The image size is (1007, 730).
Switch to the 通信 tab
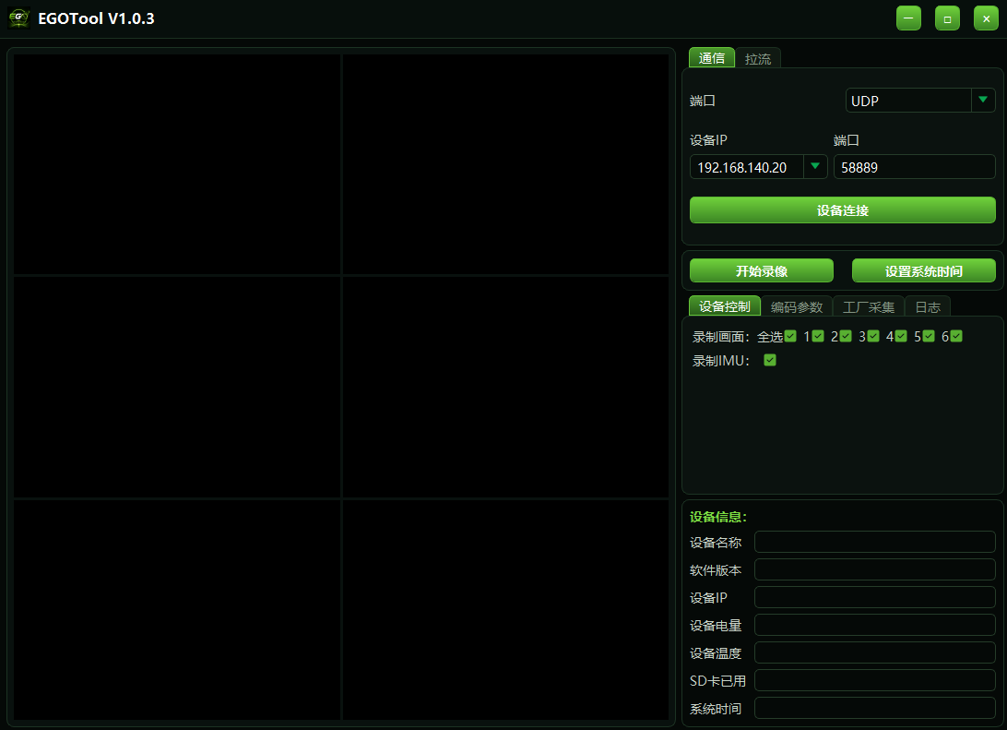(712, 58)
